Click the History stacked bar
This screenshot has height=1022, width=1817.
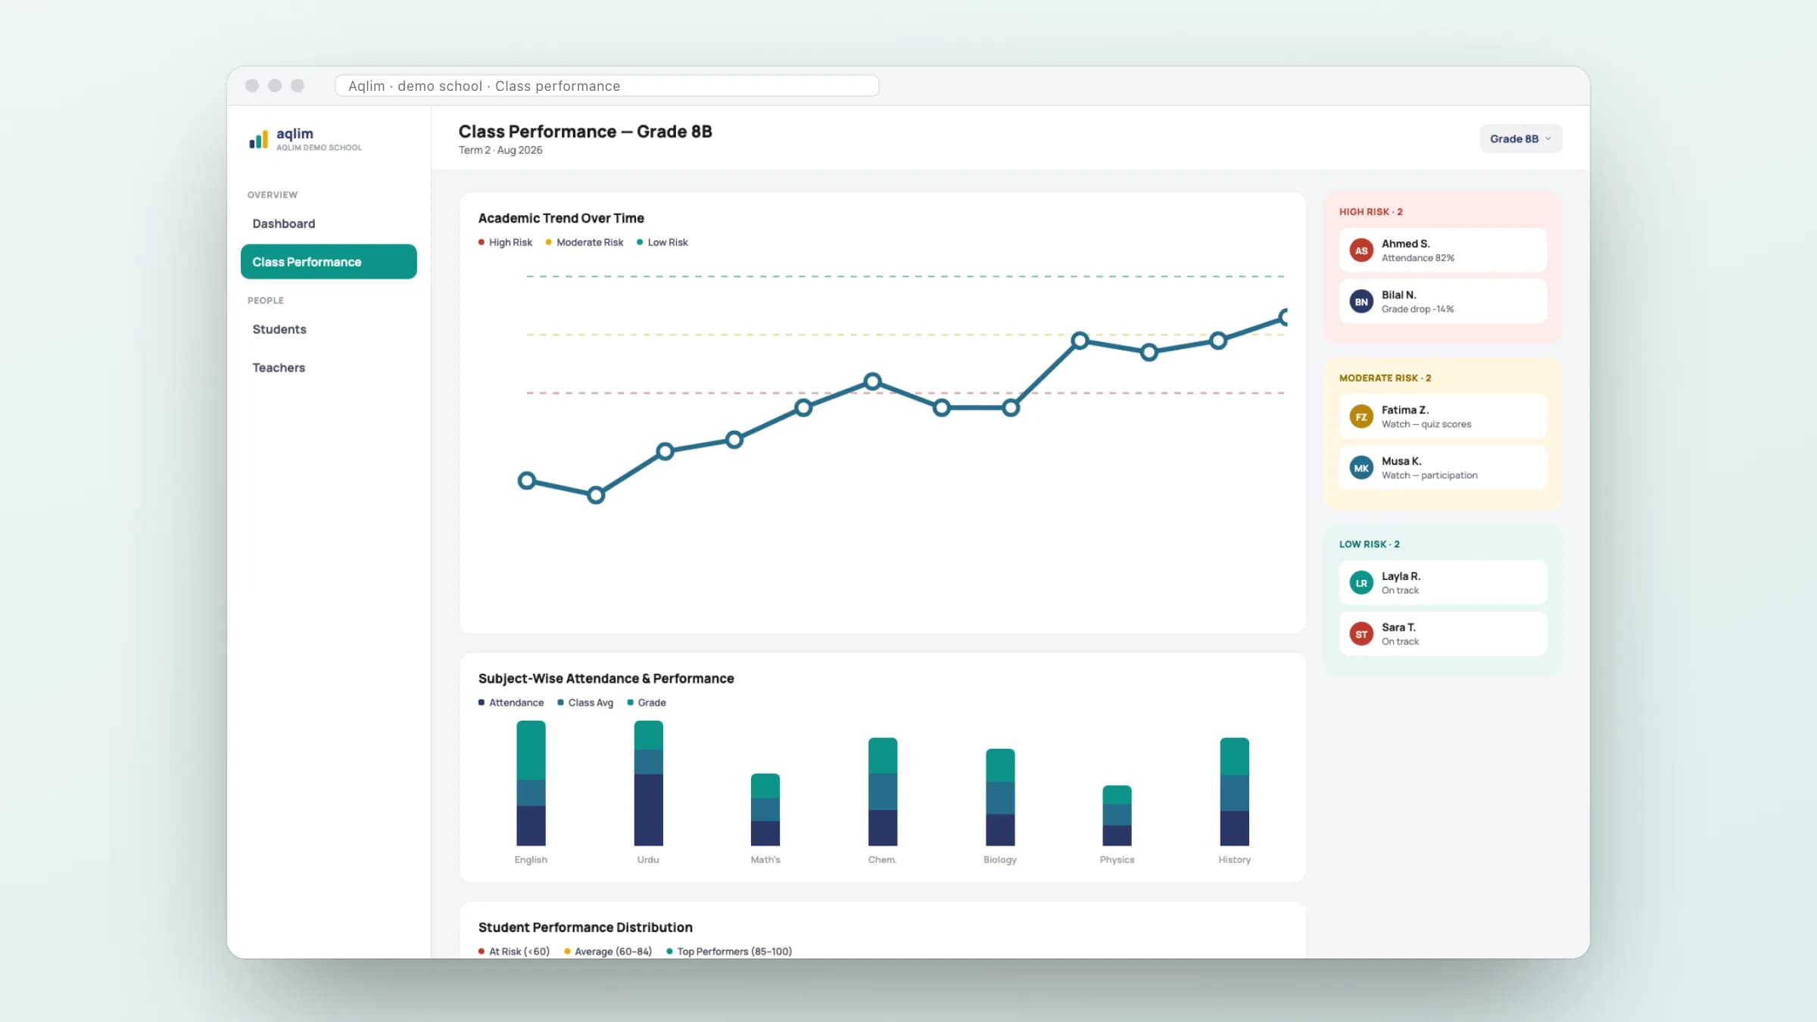click(1235, 792)
